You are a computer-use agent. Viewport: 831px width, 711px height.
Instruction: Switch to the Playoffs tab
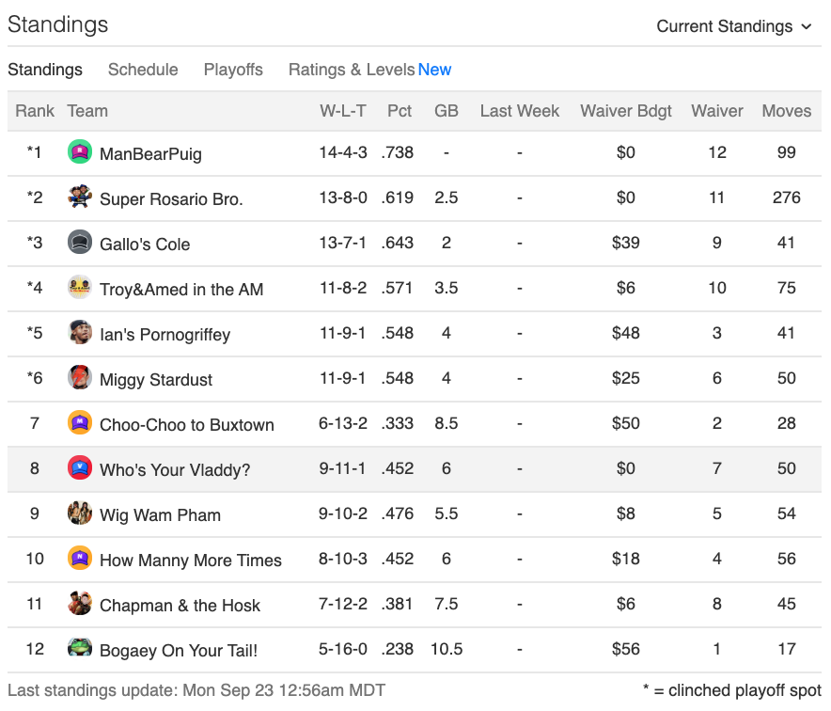(x=233, y=70)
